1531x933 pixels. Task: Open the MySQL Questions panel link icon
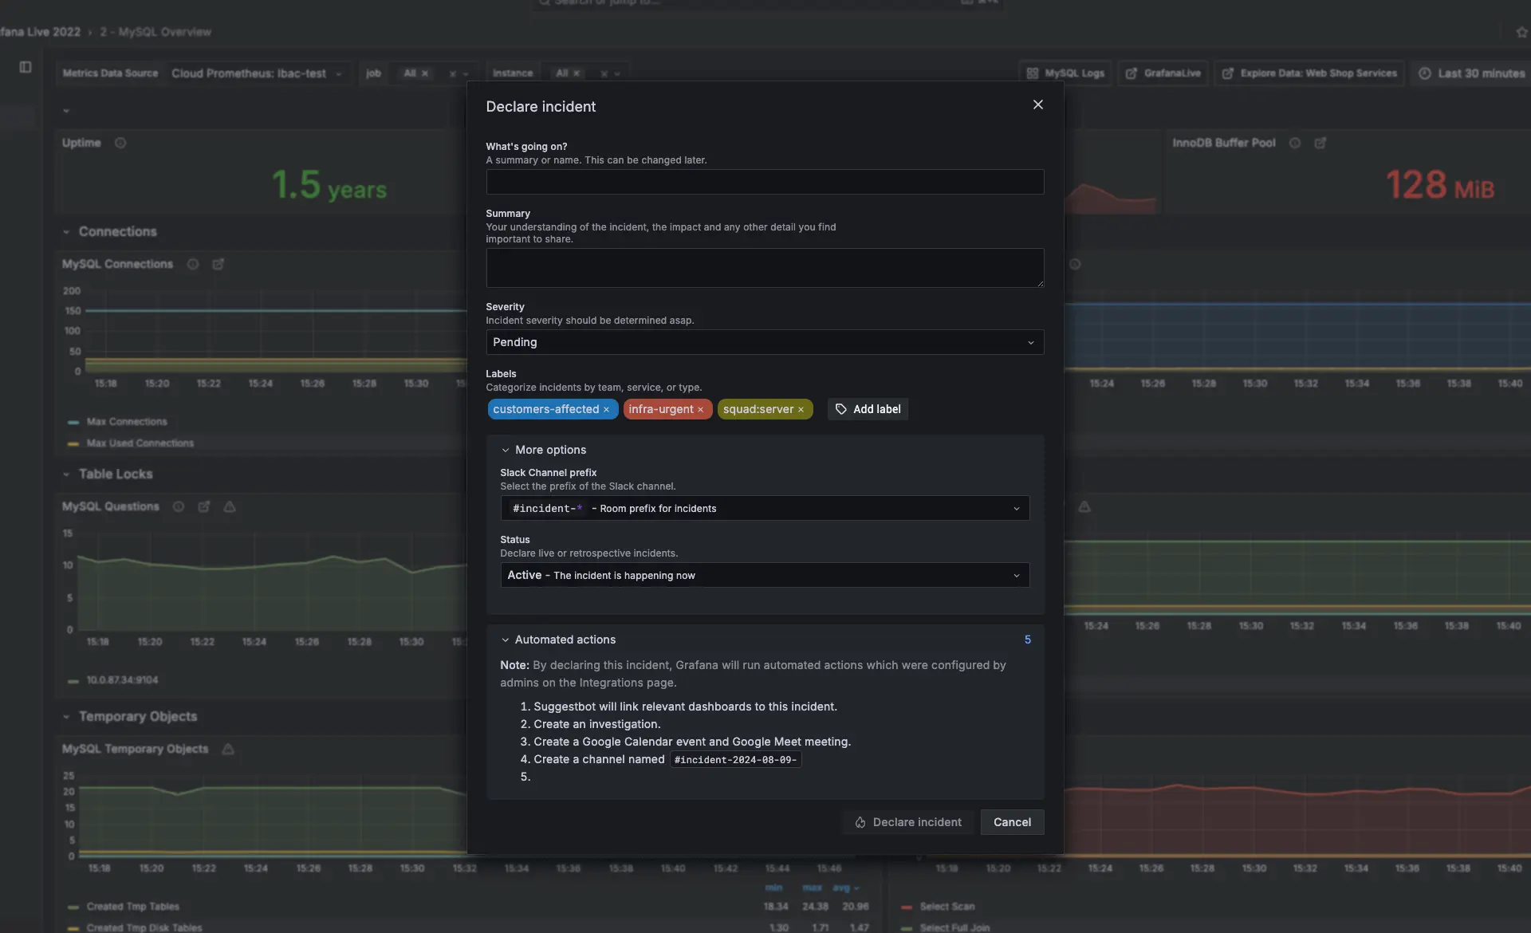[x=204, y=506]
